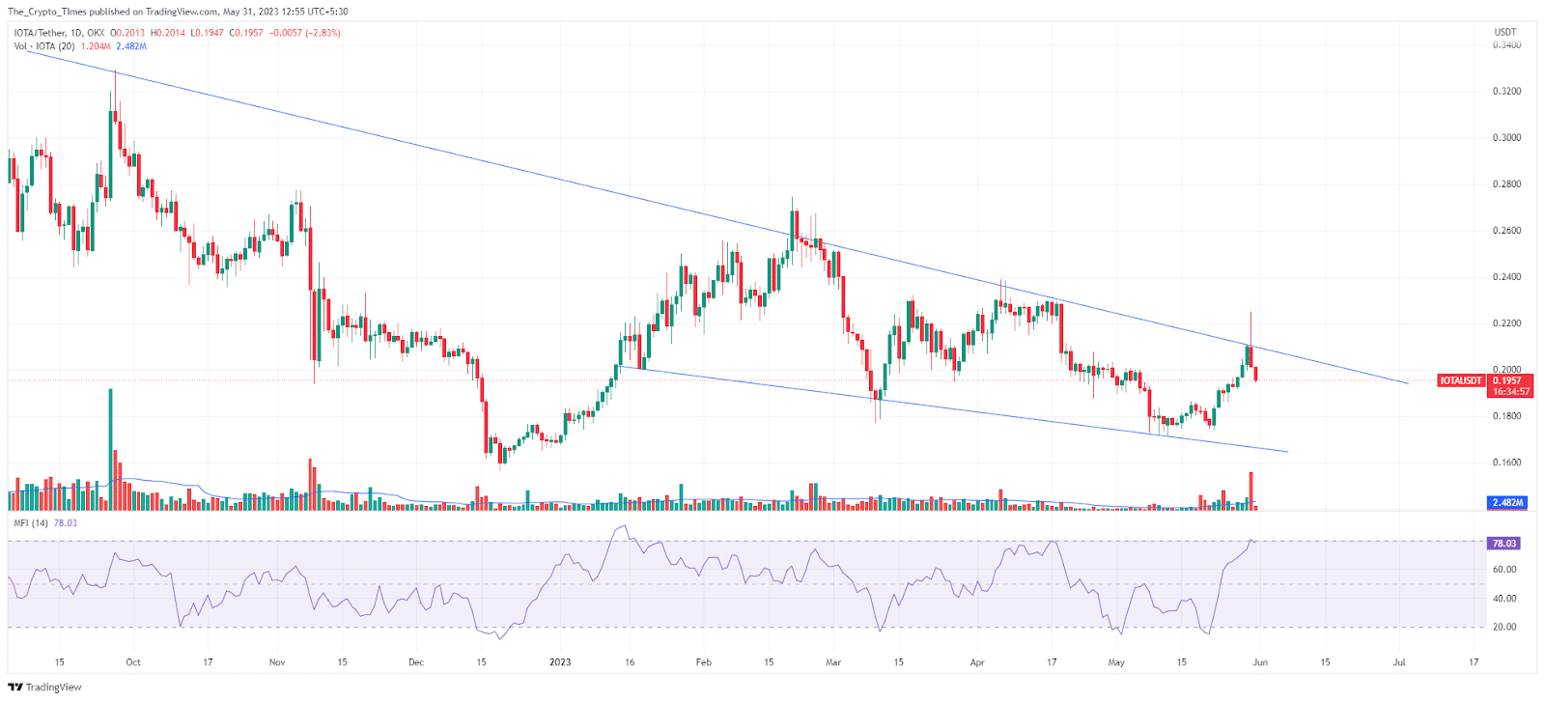This screenshot has width=1545, height=701.
Task: Click the Vol · IOTA (20) indicator title
Action: [x=44, y=46]
